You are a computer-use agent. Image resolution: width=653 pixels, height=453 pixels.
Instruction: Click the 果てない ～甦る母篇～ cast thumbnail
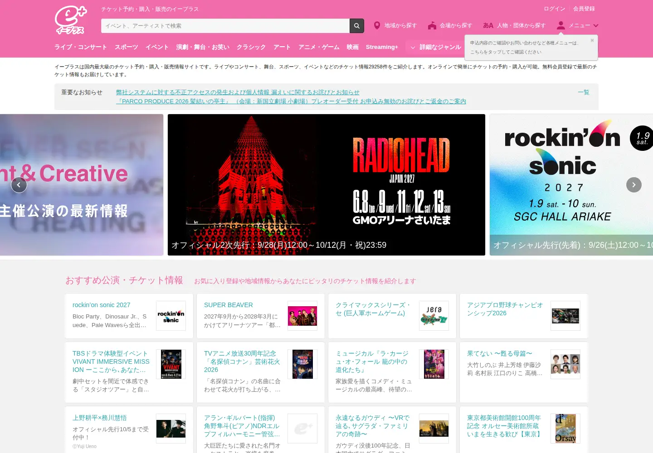coord(565,364)
